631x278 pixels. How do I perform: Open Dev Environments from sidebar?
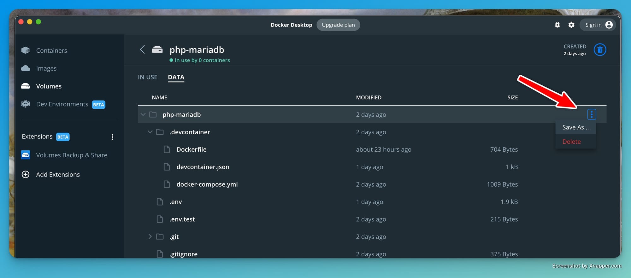62,104
